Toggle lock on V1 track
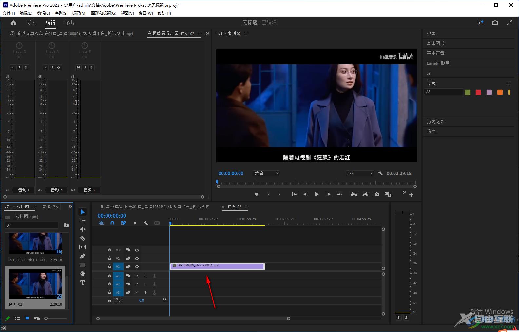The width and height of the screenshot is (519, 332). [x=110, y=266]
